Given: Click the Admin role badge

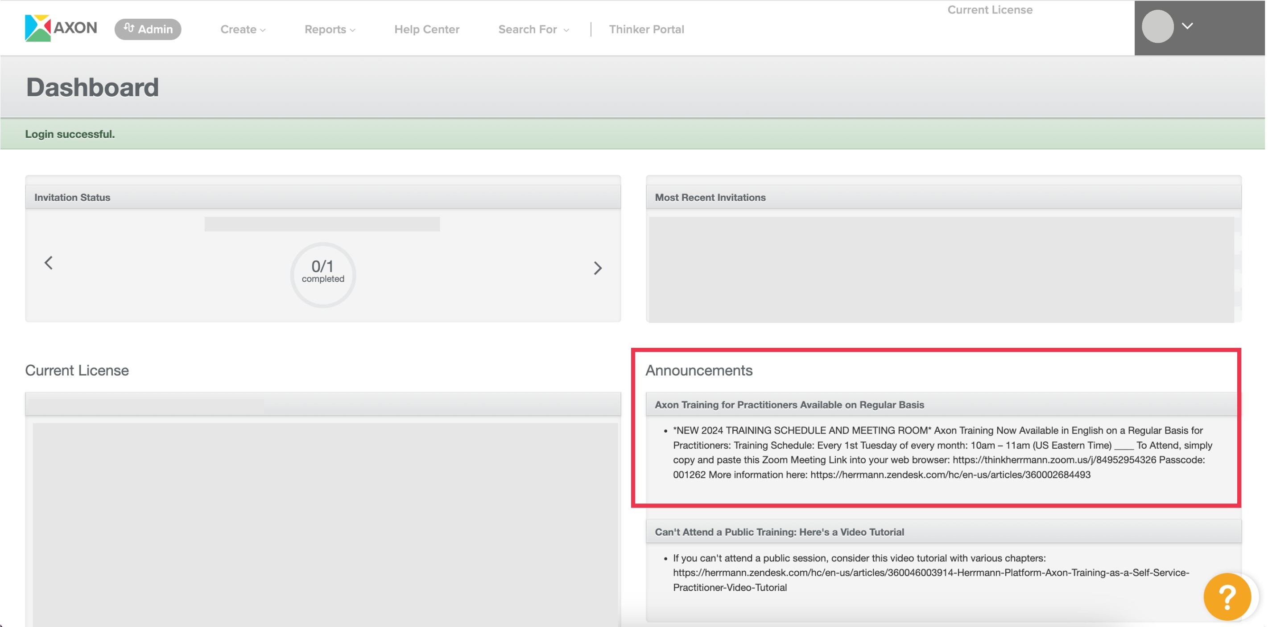Looking at the screenshot, I should 148,29.
